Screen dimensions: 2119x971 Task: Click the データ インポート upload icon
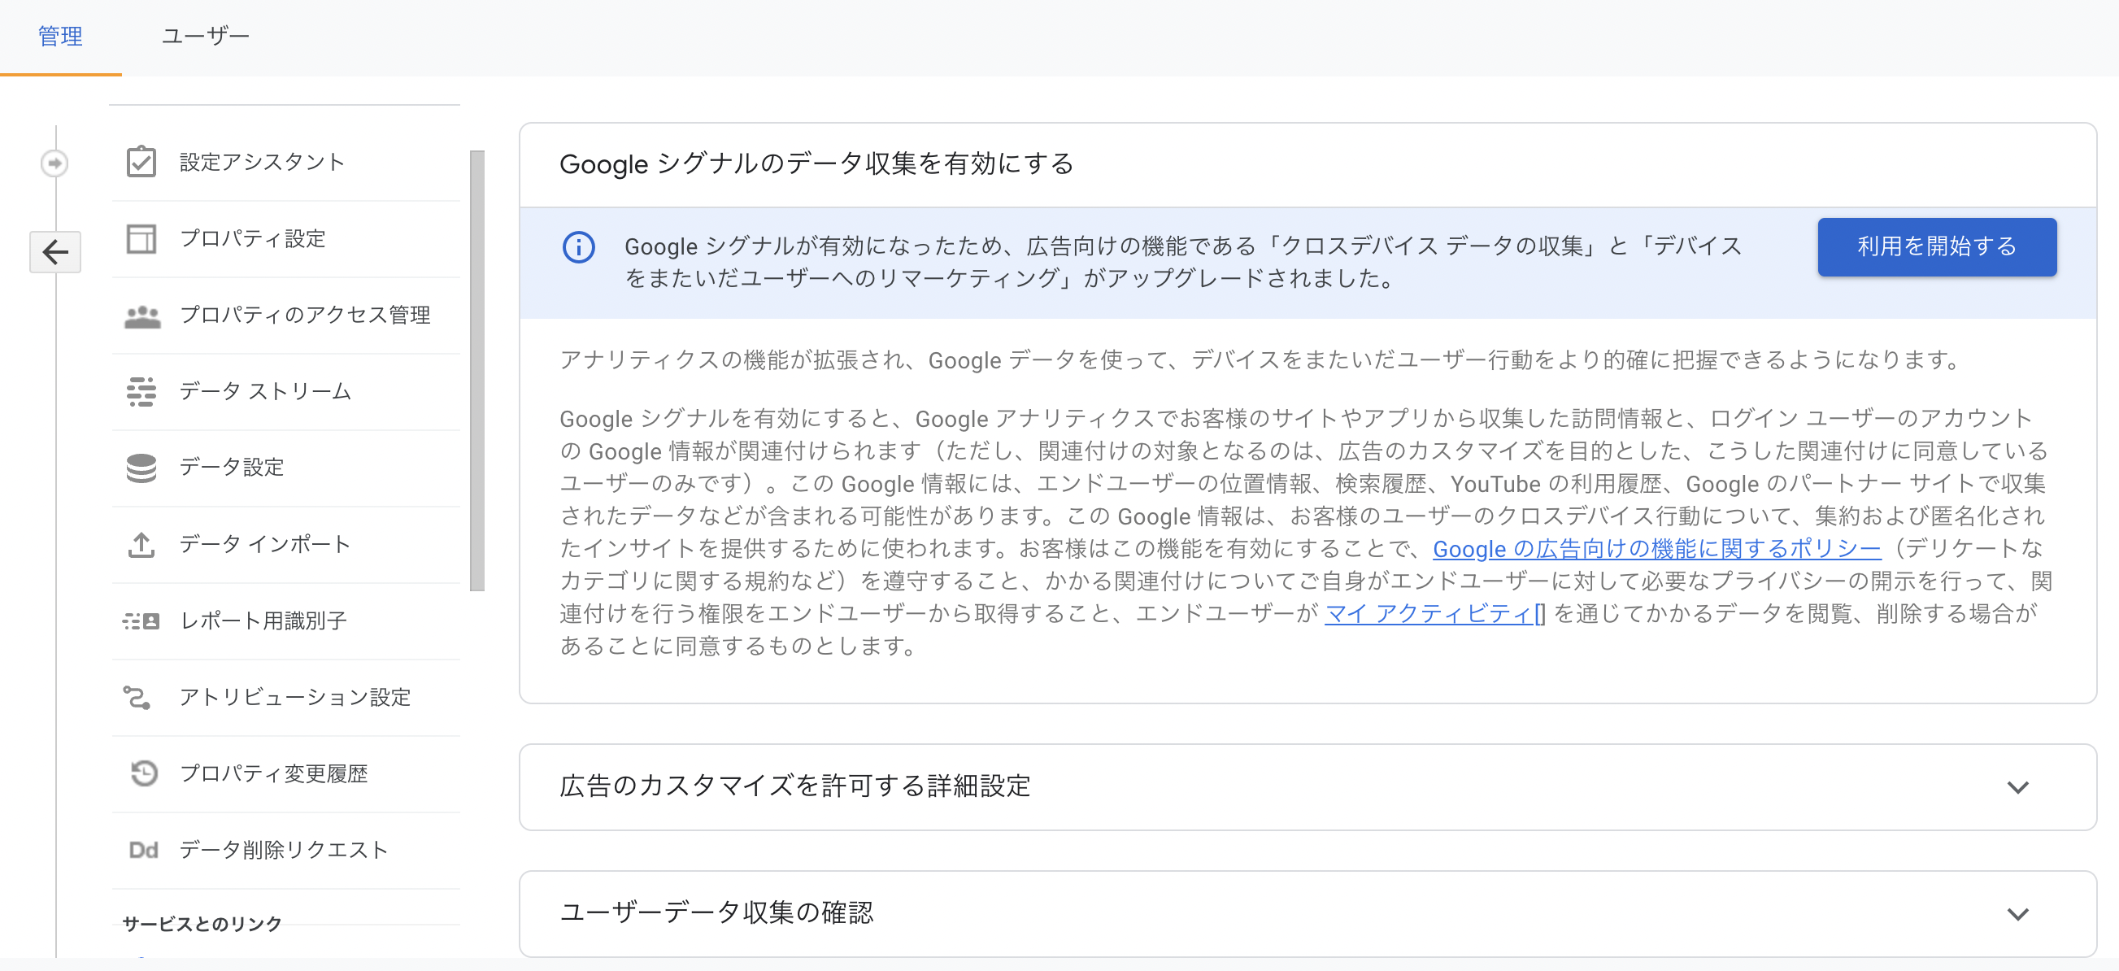coord(141,544)
